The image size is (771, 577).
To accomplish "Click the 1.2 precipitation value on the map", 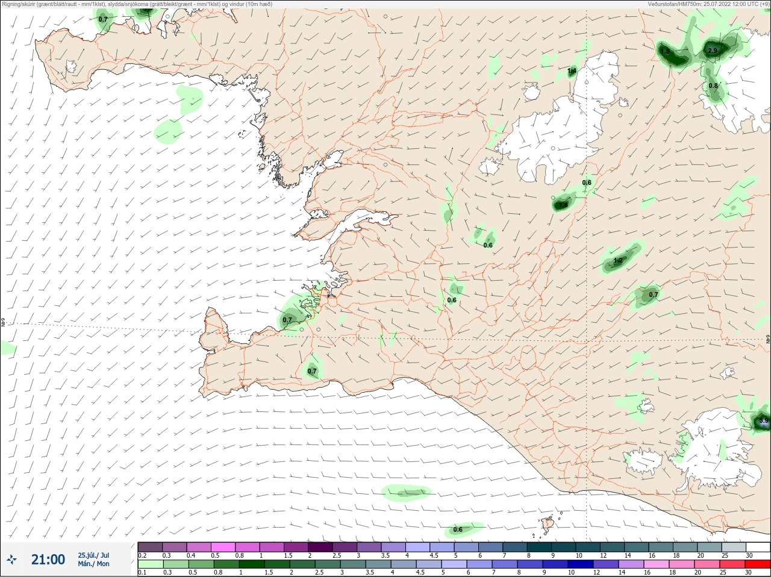I will (618, 261).
